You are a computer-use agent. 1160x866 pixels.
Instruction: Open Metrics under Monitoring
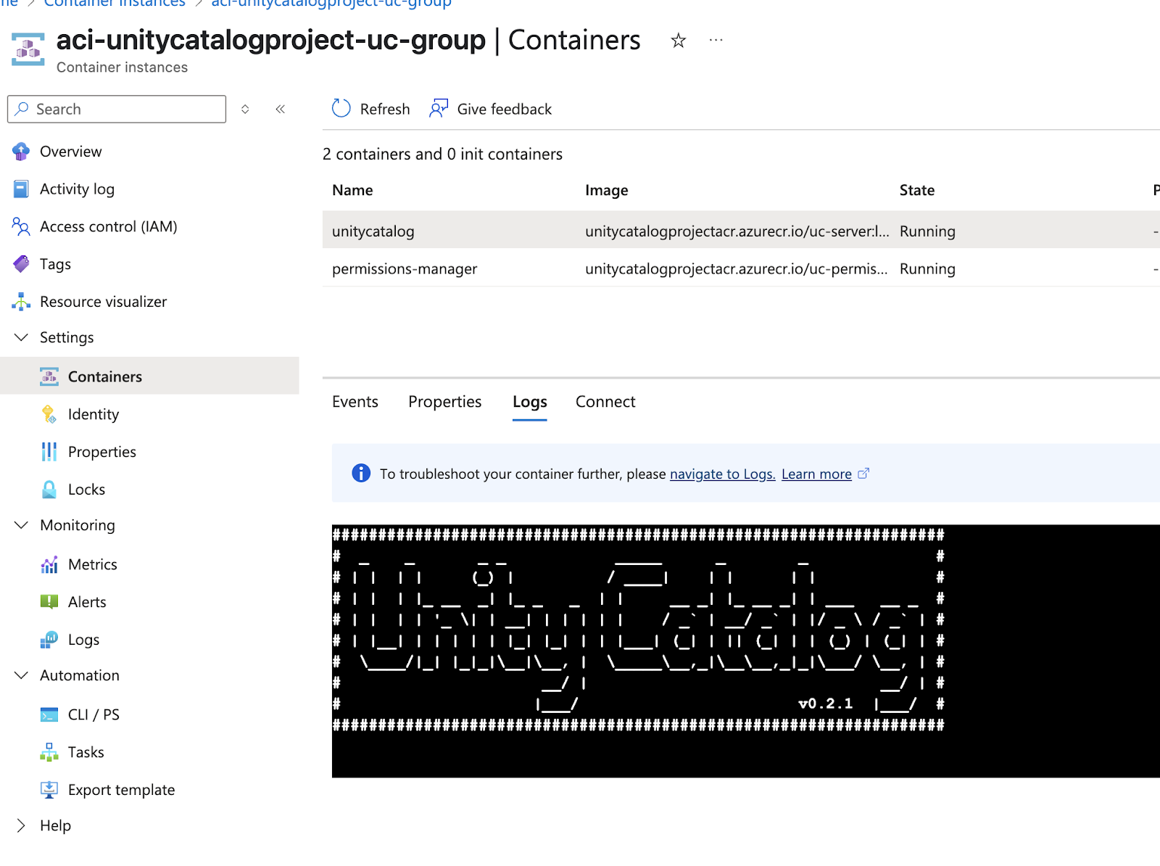pyautogui.click(x=93, y=564)
